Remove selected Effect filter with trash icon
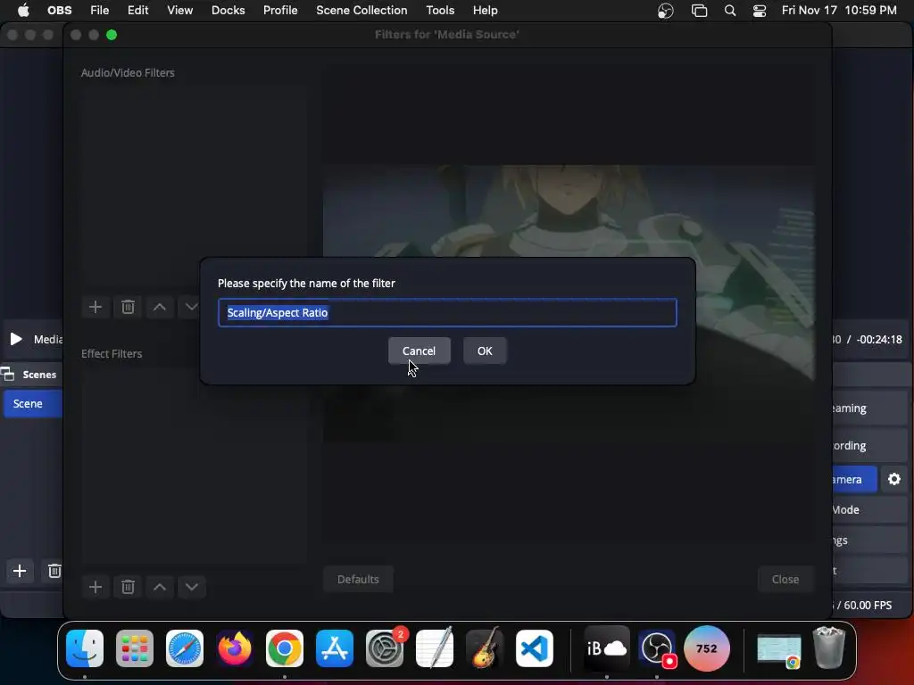The image size is (914, 685). 128,587
